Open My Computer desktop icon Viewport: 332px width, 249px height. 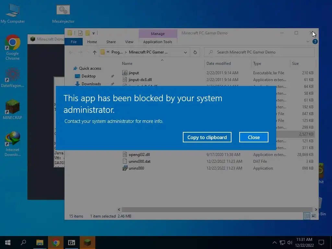click(x=13, y=13)
